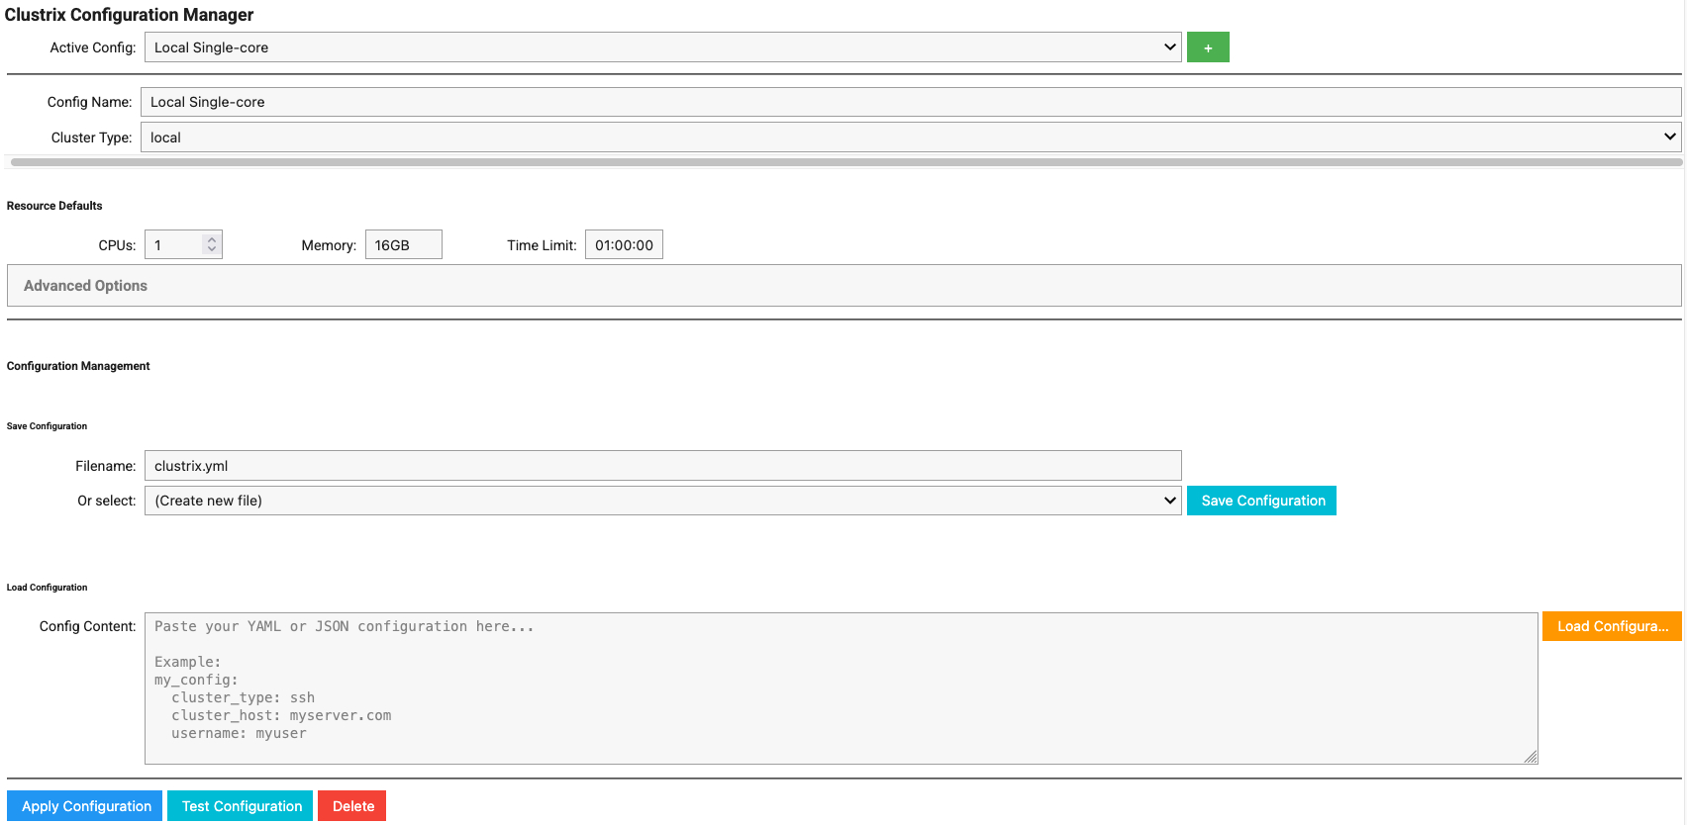Click into the Config Content textarea
Screen dimensions: 1687x825
click(841, 688)
